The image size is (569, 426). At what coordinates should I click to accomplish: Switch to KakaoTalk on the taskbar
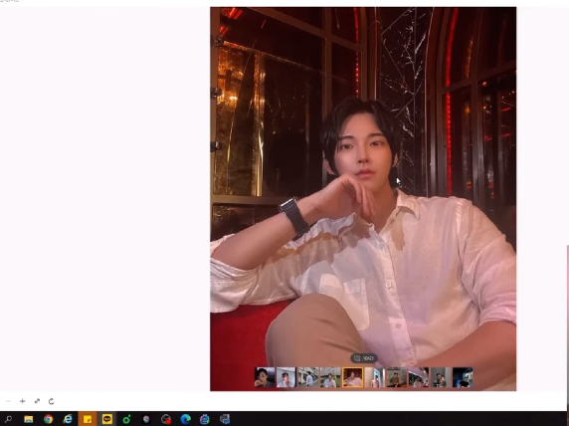click(x=107, y=419)
